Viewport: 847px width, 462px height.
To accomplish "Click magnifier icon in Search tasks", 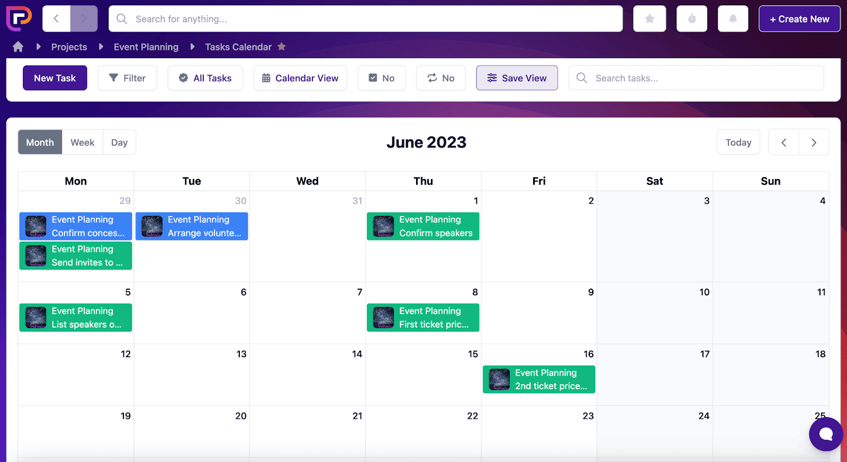I will 582,78.
